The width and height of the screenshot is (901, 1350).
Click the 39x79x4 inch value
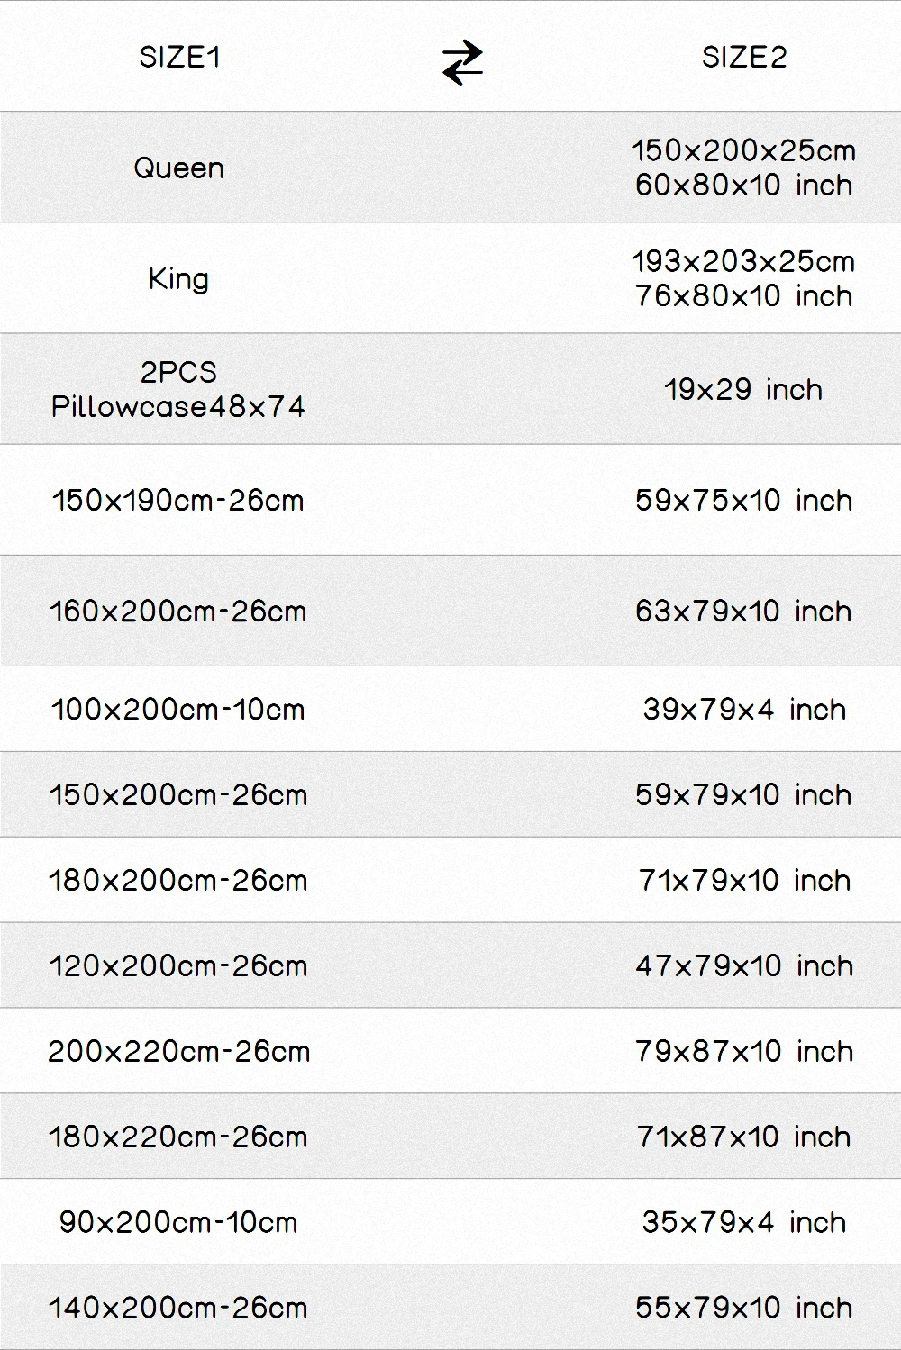click(x=744, y=709)
